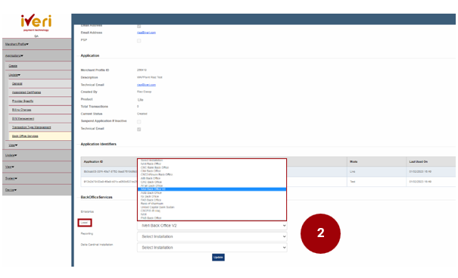Click the Last Used On column header
The height and width of the screenshot is (278, 458).
[x=419, y=161]
